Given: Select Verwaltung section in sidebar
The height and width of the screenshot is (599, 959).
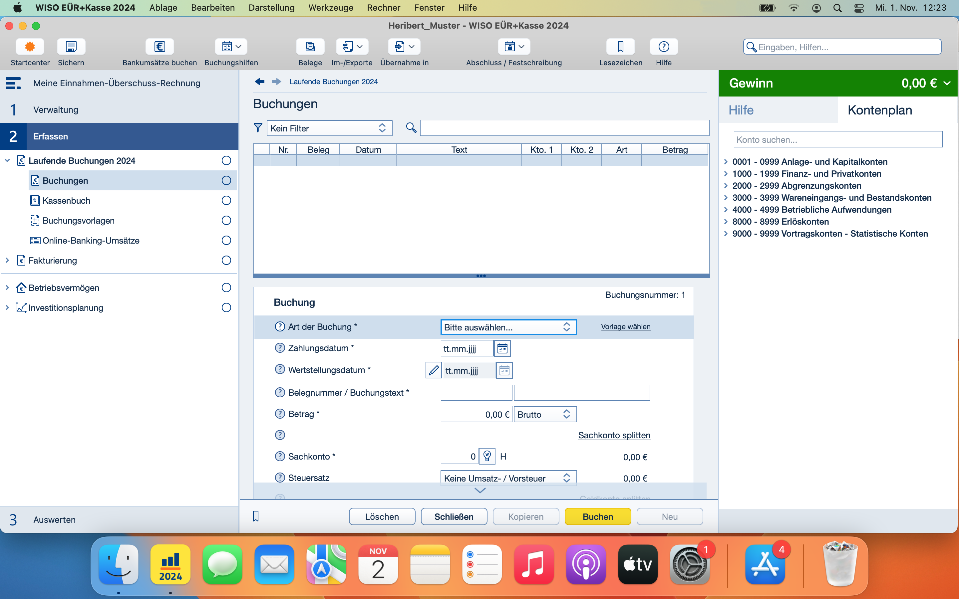Looking at the screenshot, I should pos(119,110).
